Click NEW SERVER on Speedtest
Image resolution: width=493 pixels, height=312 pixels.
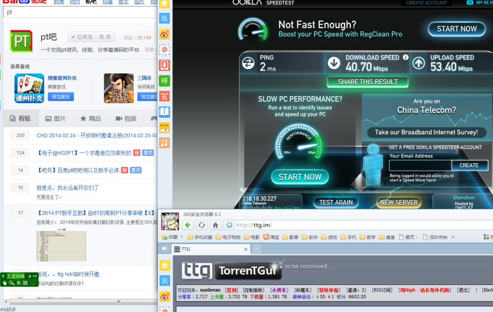tap(399, 203)
